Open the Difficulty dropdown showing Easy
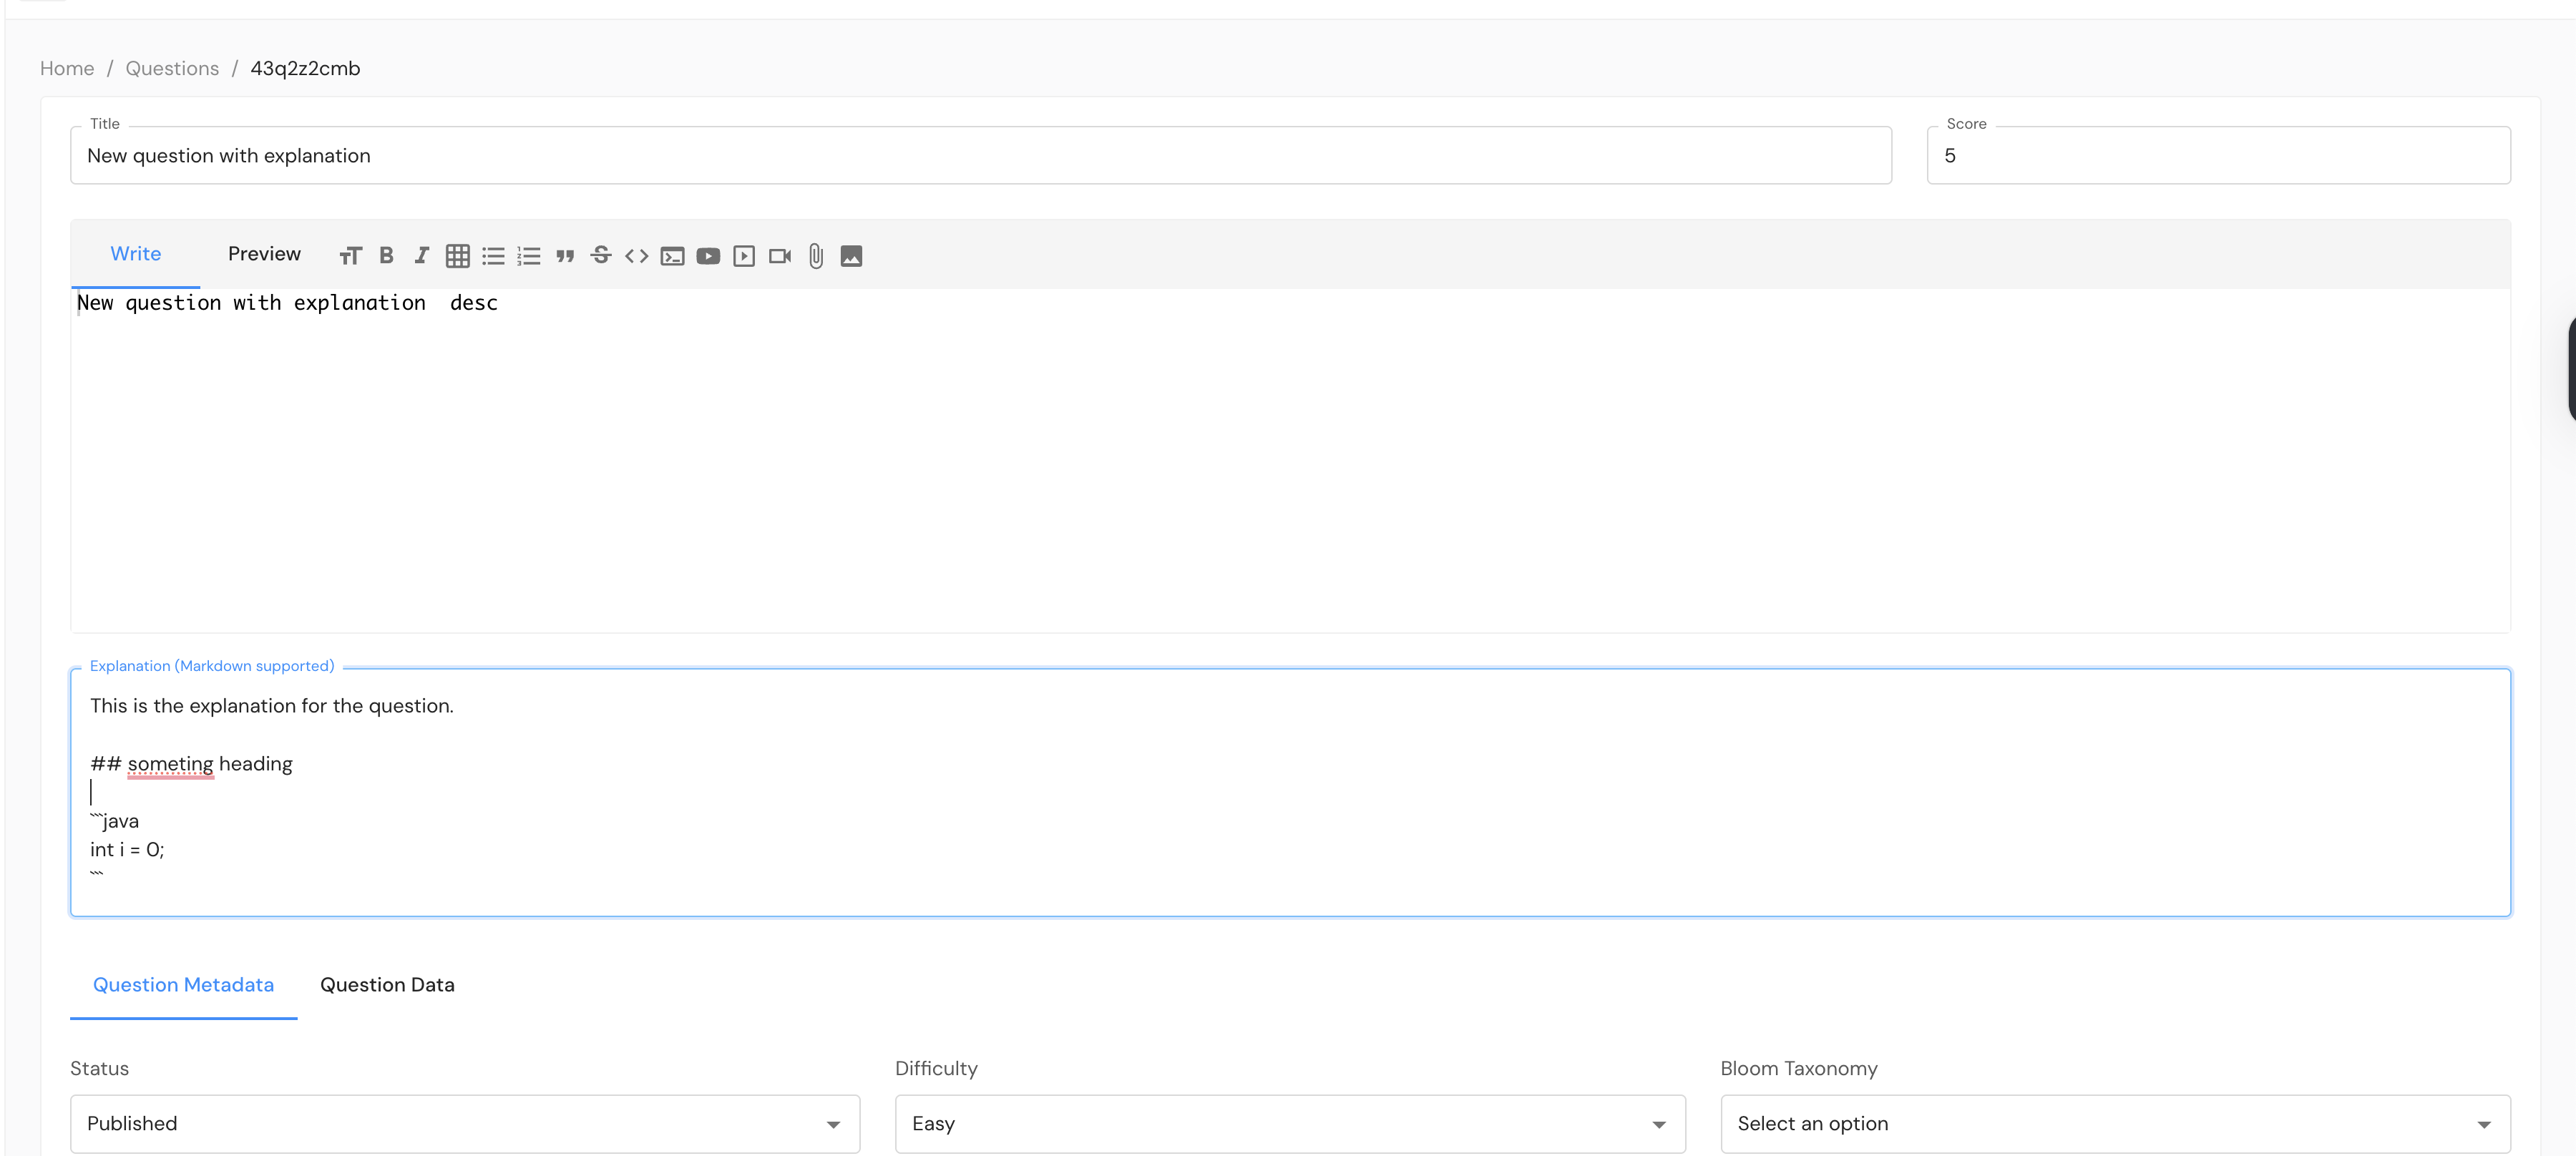Screen dimensions: 2576x1156 click(x=1290, y=1124)
